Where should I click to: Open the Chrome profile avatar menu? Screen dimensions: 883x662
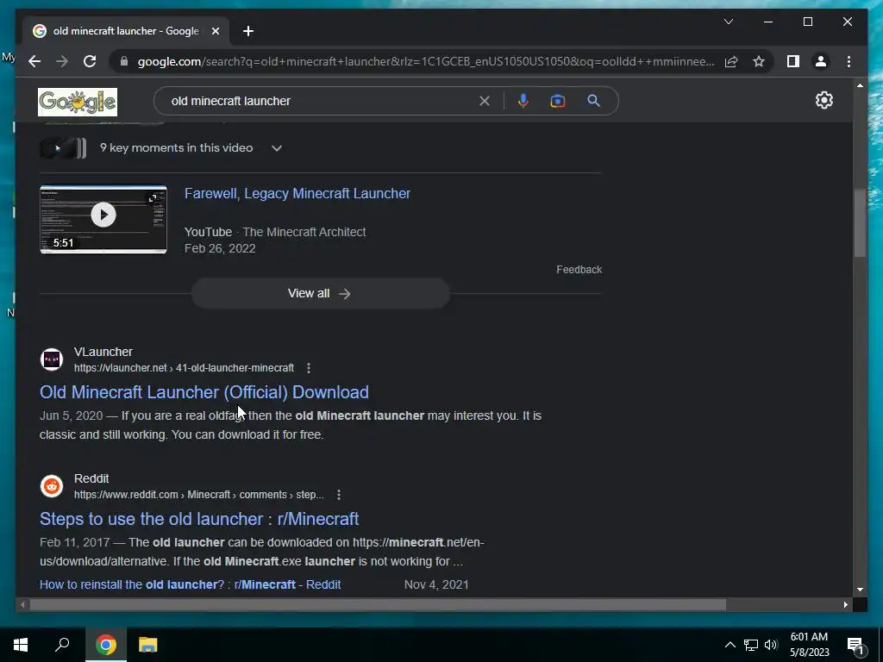(x=821, y=61)
